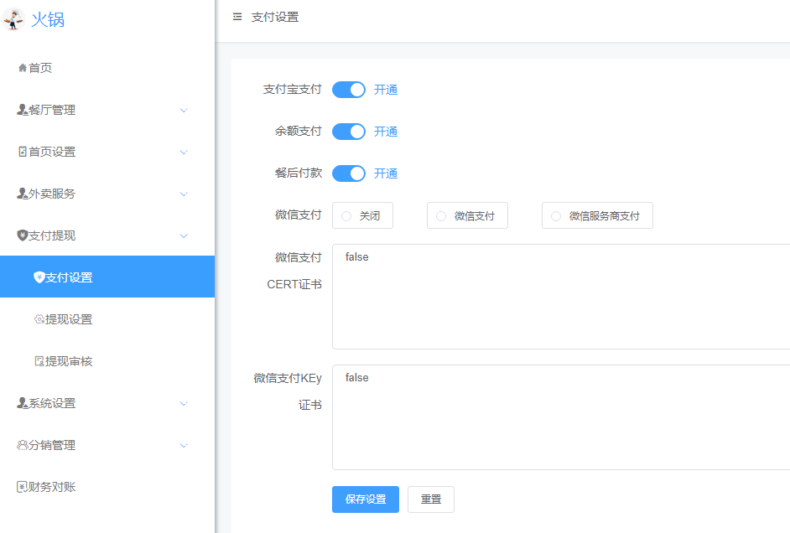Expand the 系统设置 menu chevron

point(184,403)
